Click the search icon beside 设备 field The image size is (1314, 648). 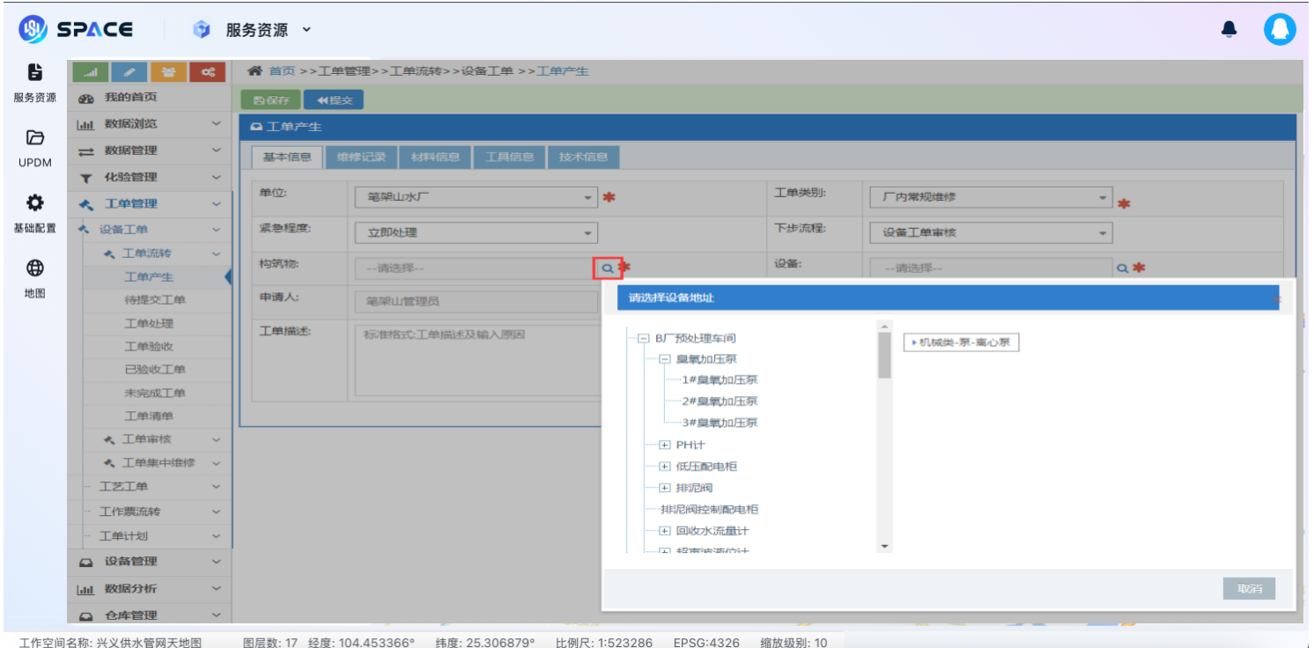(1122, 269)
